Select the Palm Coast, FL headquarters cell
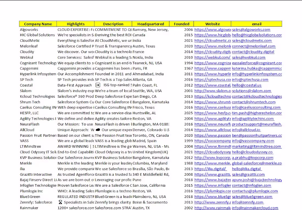Screen dimensions: 302x210 tap(151, 85)
